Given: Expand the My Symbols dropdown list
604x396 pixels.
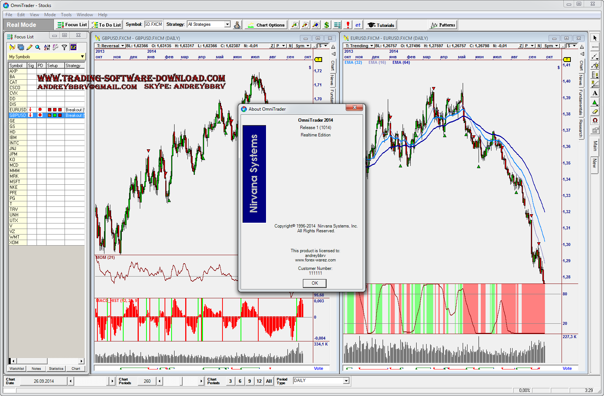Looking at the screenshot, I should [x=82, y=57].
